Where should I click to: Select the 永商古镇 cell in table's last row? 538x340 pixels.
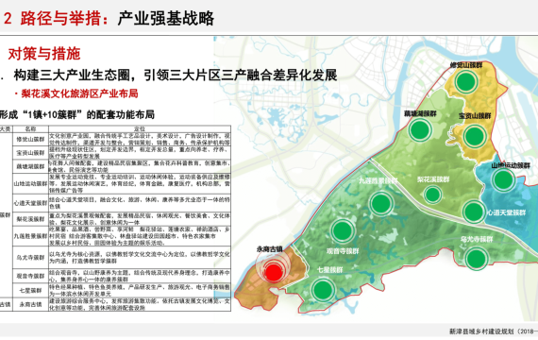[30, 305]
